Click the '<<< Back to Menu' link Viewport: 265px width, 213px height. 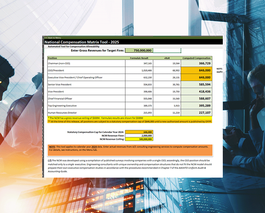53,38
